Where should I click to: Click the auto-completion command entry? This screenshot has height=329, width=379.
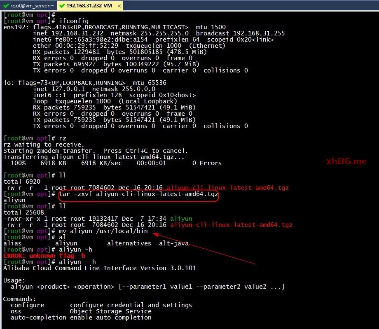point(38,317)
